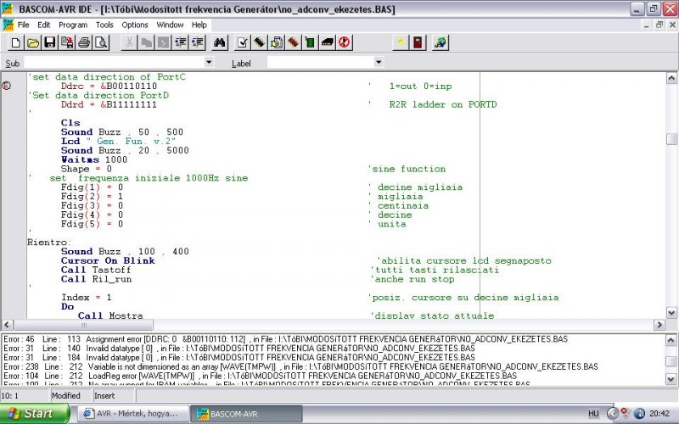
Task: Cut selection with scissors icon
Action: click(x=129, y=42)
